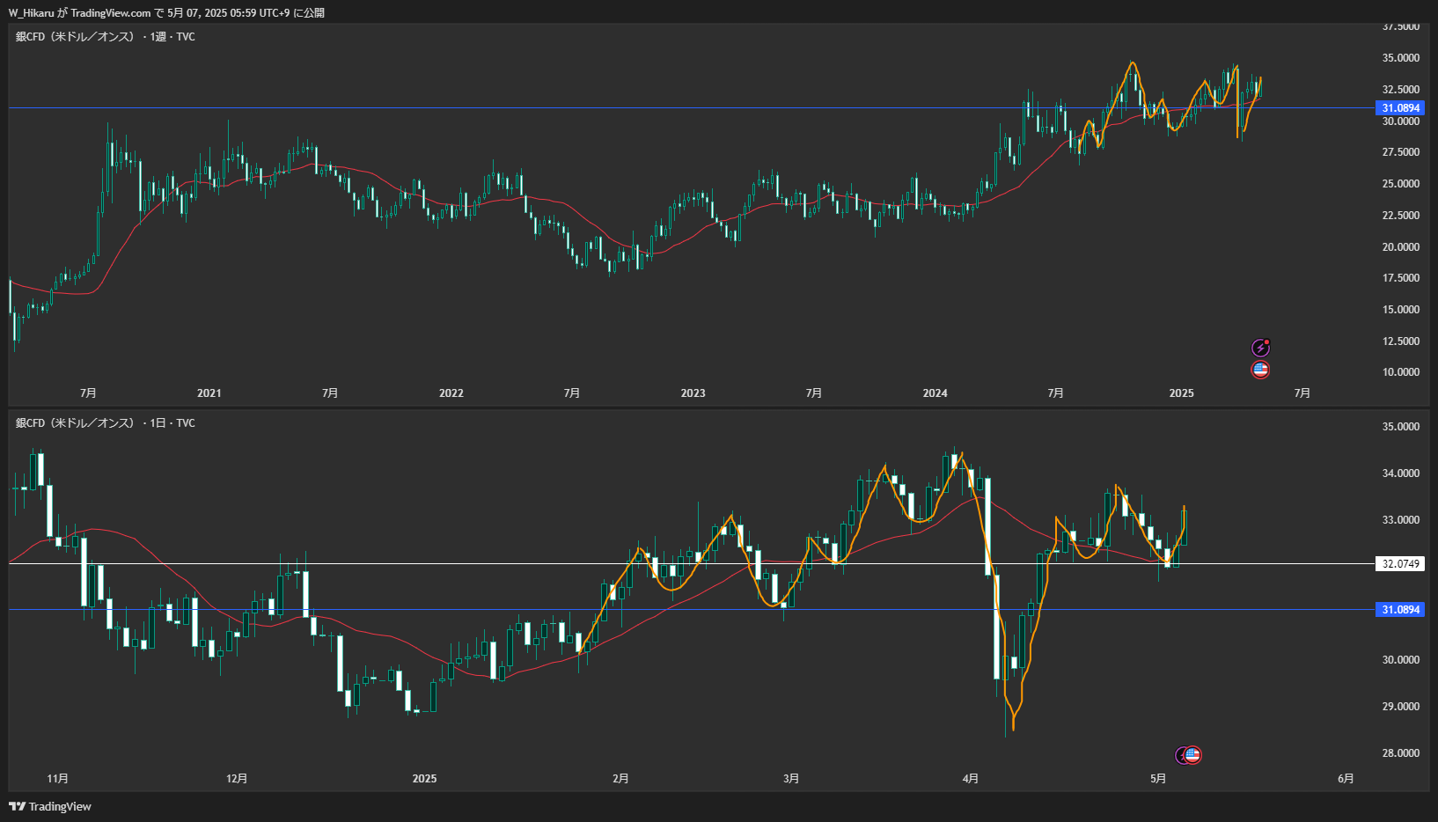Click the '12.5000' price scale value
Screen dimensions: 1438x822
click(x=1401, y=341)
